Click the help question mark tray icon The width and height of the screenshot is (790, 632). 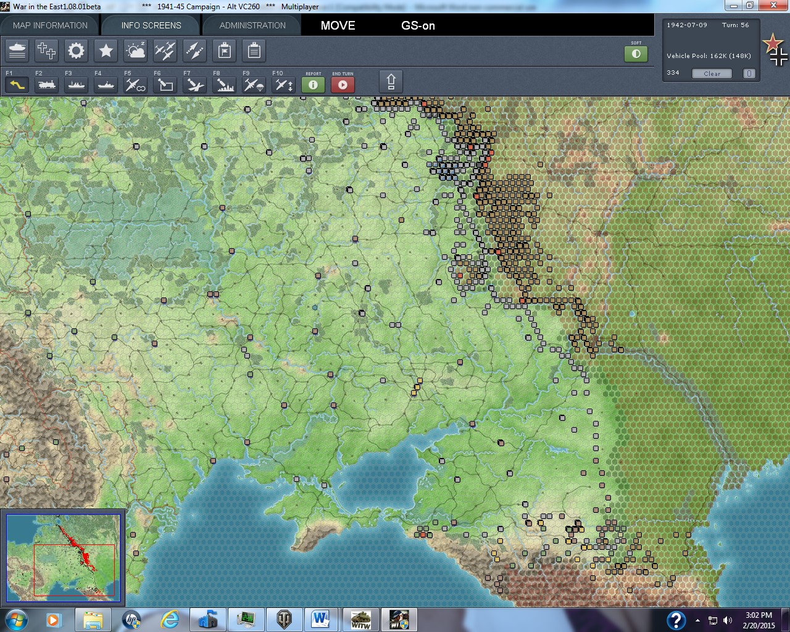[x=676, y=620]
